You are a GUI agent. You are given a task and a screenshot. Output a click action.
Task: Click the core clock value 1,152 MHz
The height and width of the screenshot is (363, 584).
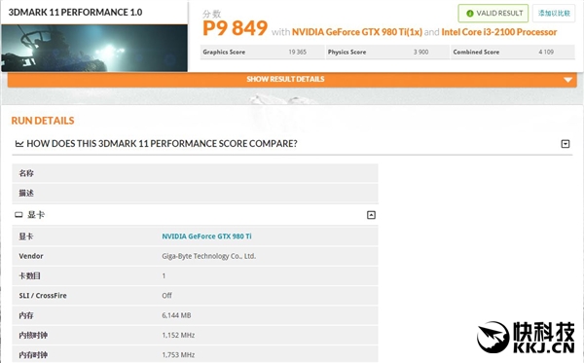(178, 335)
